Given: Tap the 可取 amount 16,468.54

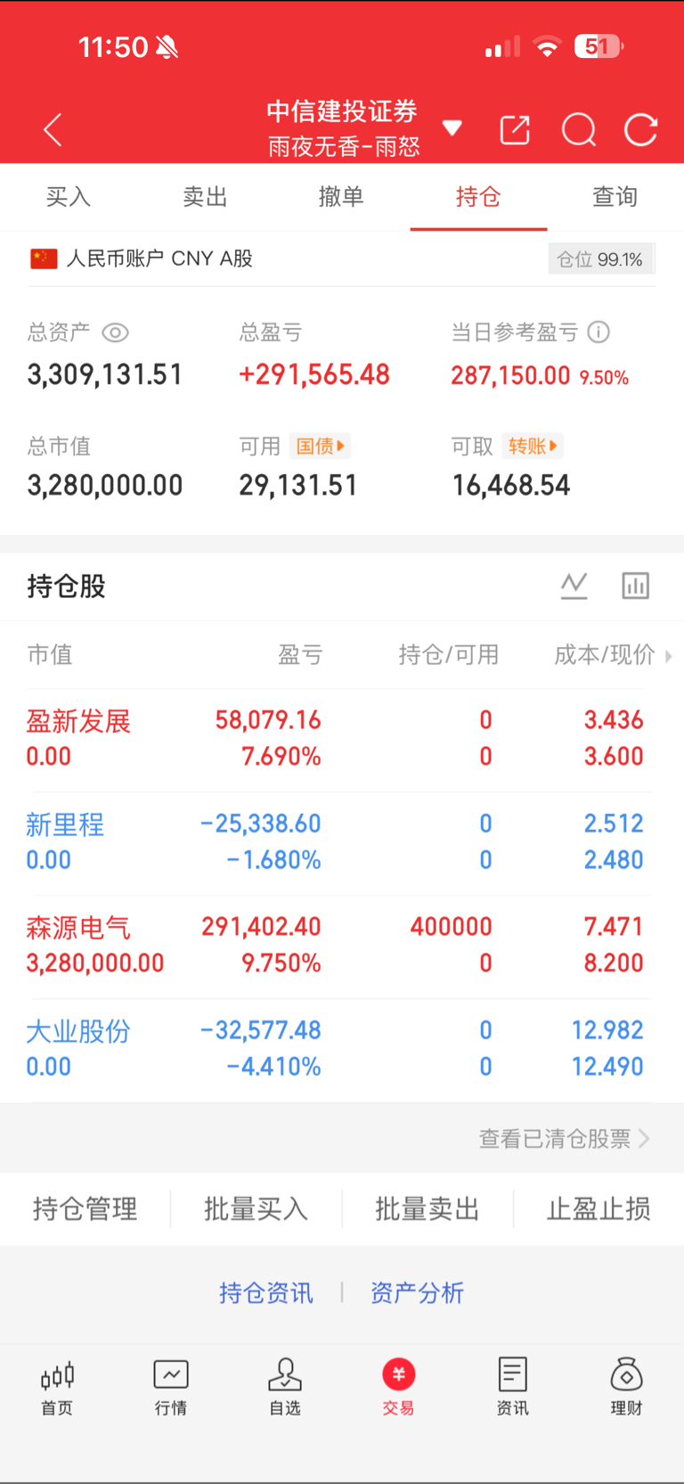Looking at the screenshot, I should pos(511,486).
